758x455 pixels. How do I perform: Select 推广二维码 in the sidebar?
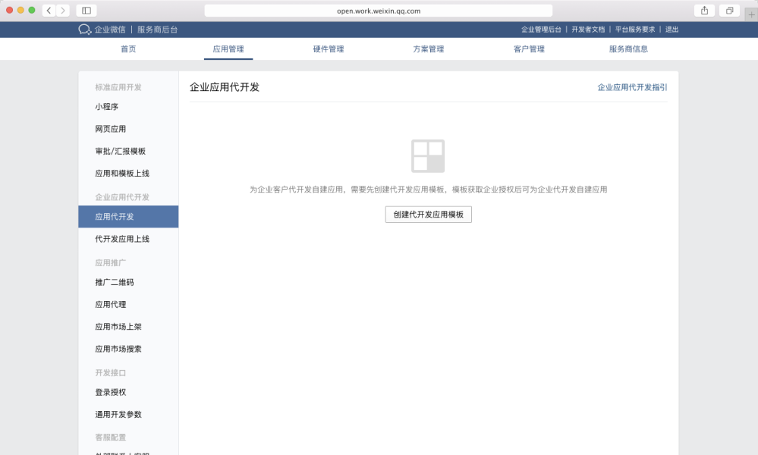point(115,282)
